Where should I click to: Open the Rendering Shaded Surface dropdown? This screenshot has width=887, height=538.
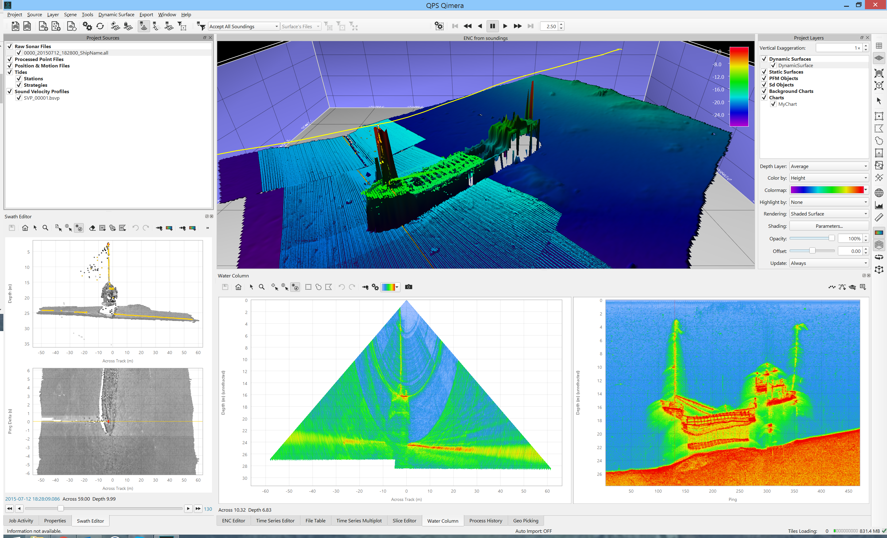click(x=829, y=214)
